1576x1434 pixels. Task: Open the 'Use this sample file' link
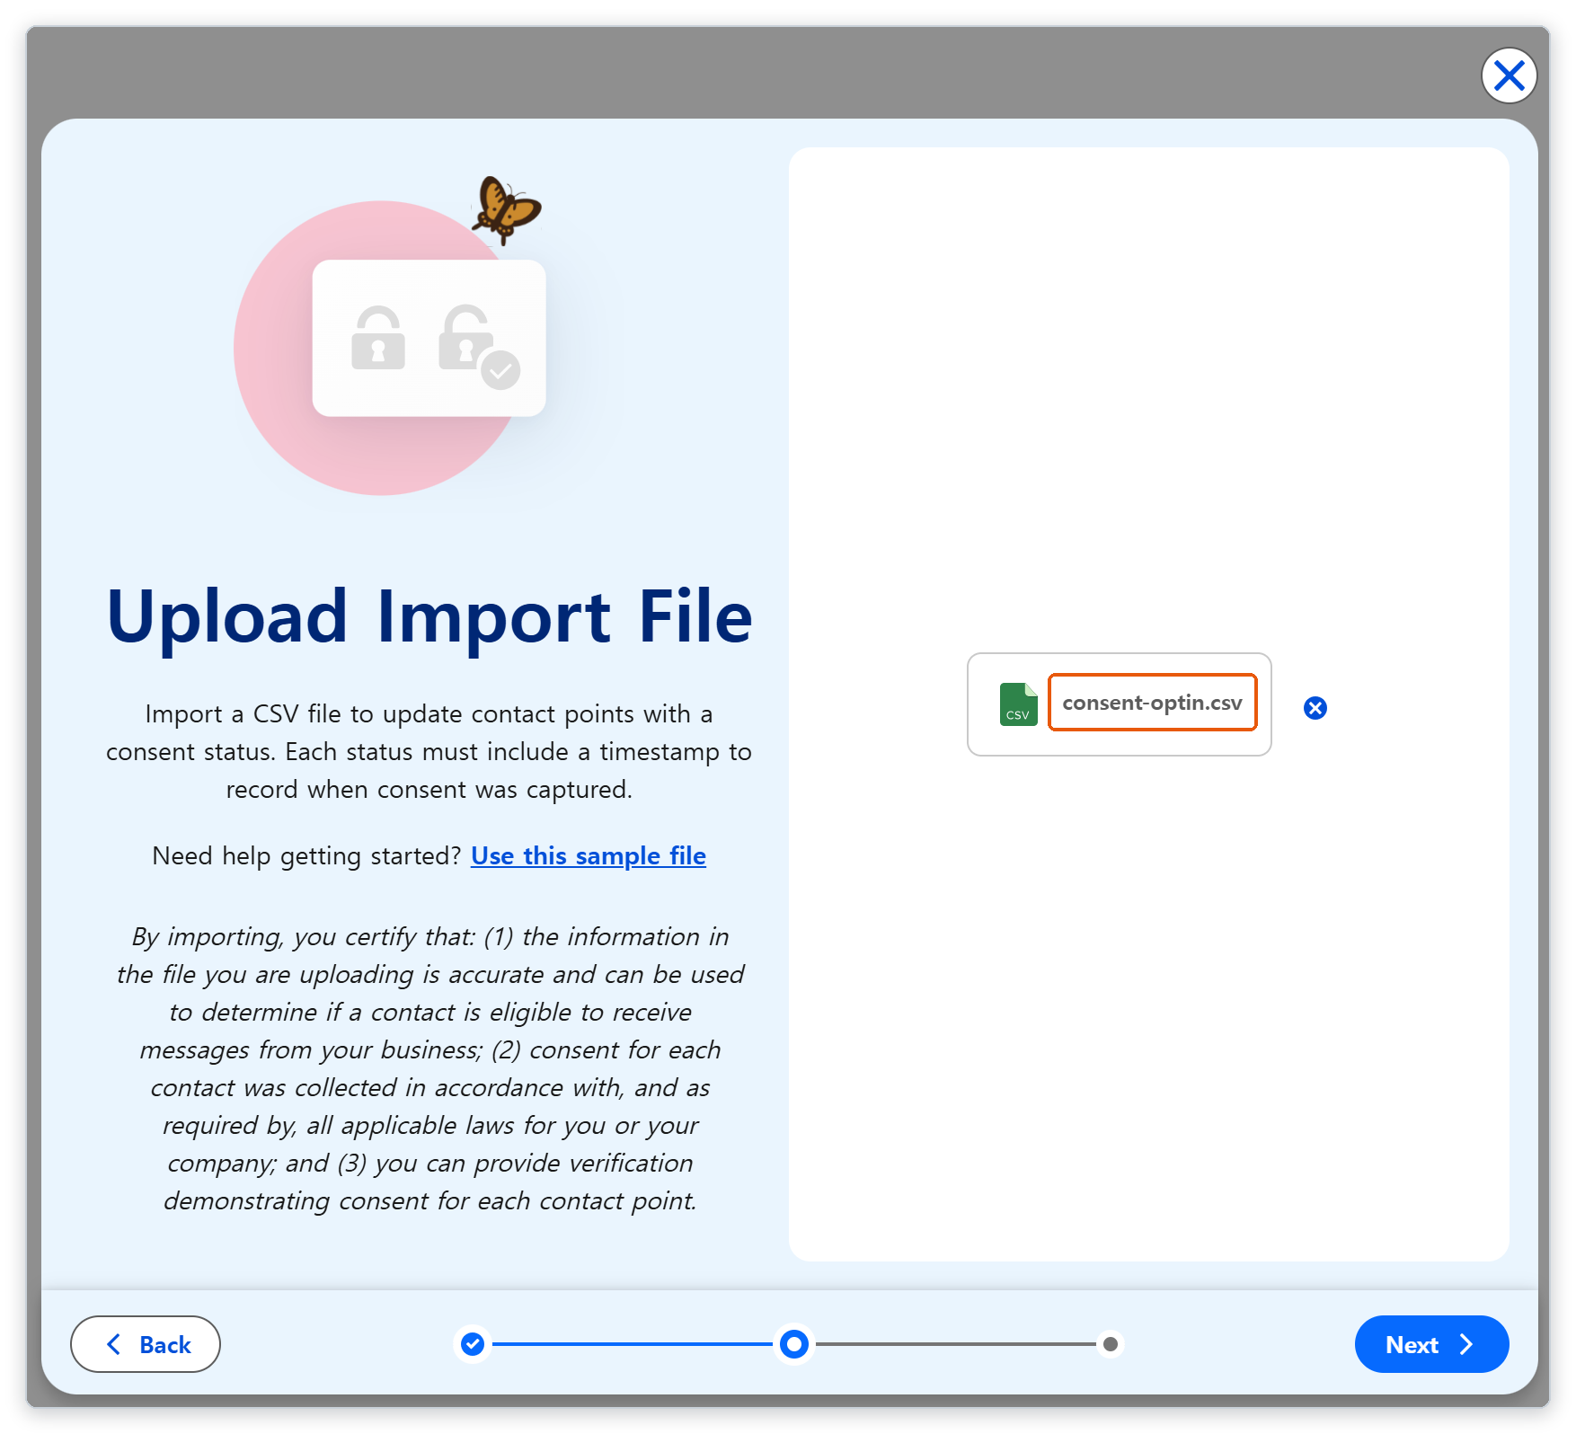pos(589,855)
